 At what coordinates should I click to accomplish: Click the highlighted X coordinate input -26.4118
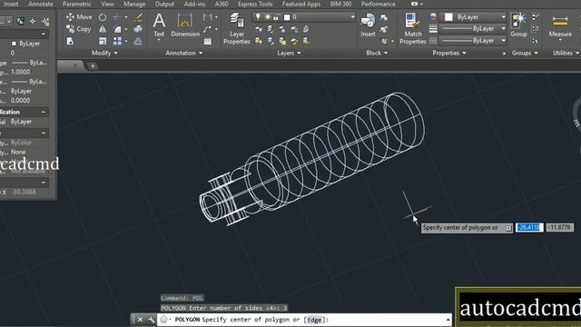[529, 227]
